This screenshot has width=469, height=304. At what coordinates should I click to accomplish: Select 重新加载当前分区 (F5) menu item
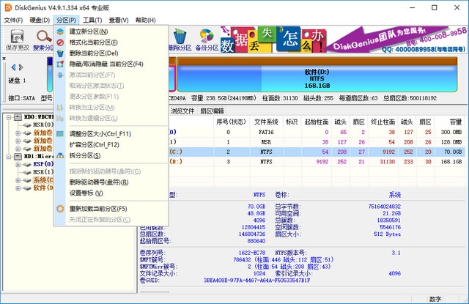point(97,208)
